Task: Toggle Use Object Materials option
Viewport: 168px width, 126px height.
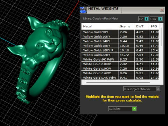Action: pos(142,89)
